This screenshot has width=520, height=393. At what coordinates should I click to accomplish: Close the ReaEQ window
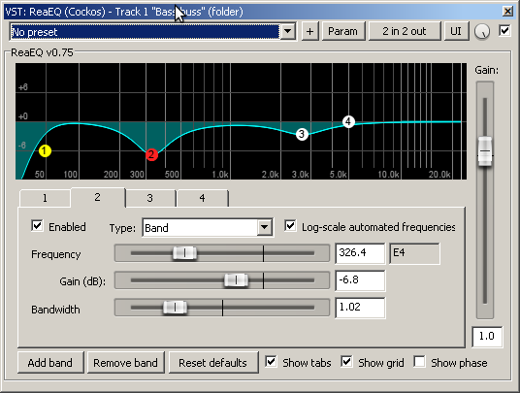click(x=507, y=12)
